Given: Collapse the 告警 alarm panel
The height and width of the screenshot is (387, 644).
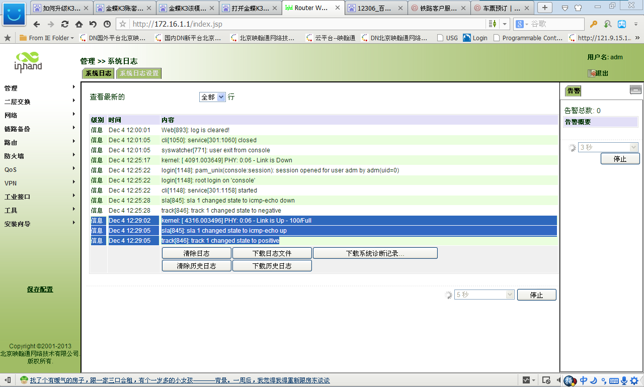Looking at the screenshot, I should [x=635, y=90].
